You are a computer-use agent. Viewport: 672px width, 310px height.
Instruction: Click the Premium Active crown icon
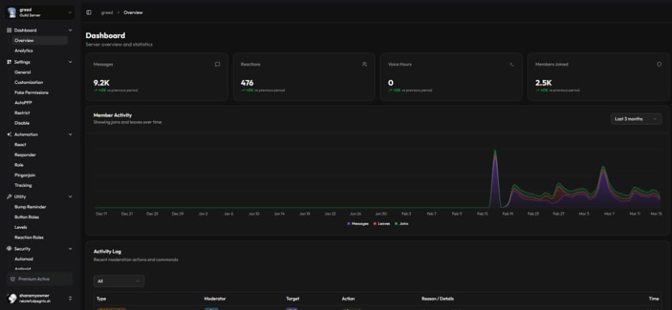point(13,279)
